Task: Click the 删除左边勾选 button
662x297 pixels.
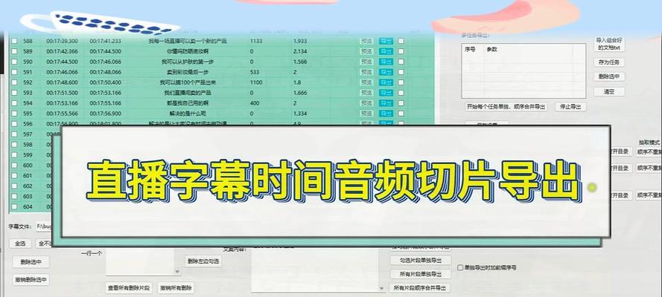Action: pos(203,261)
